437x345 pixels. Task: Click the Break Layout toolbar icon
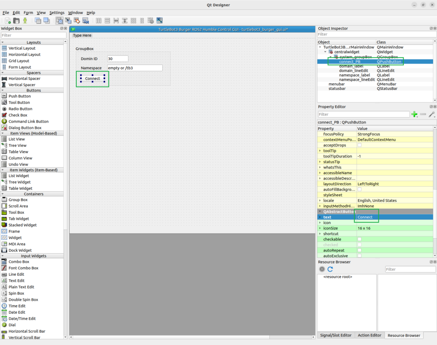[151, 20]
